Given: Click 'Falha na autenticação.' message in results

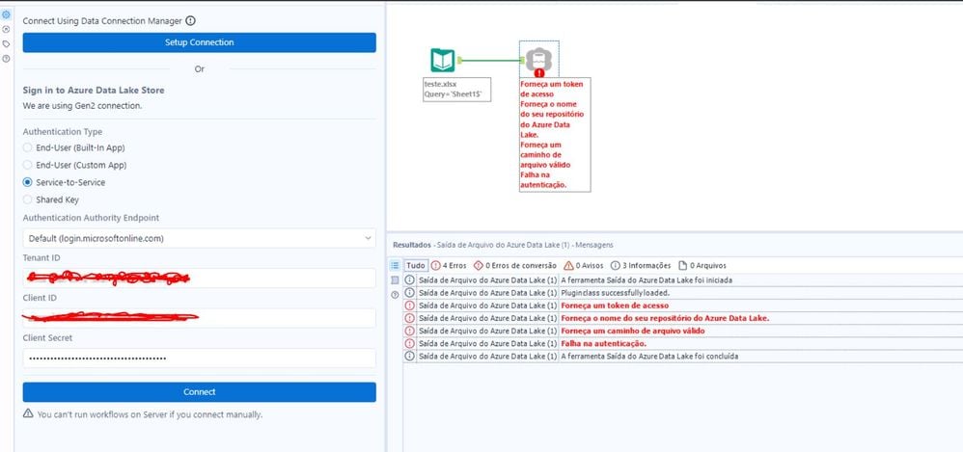Looking at the screenshot, I should (x=604, y=343).
